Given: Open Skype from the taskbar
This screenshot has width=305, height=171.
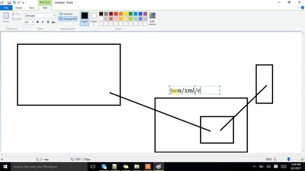Looking at the screenshot, I should pyautogui.click(x=104, y=167).
